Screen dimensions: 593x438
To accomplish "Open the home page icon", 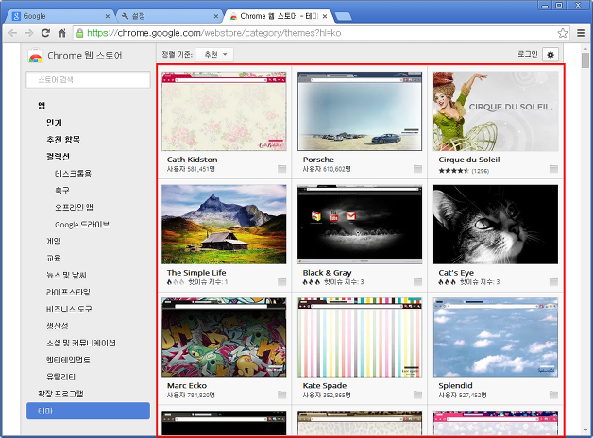I will pyautogui.click(x=62, y=33).
